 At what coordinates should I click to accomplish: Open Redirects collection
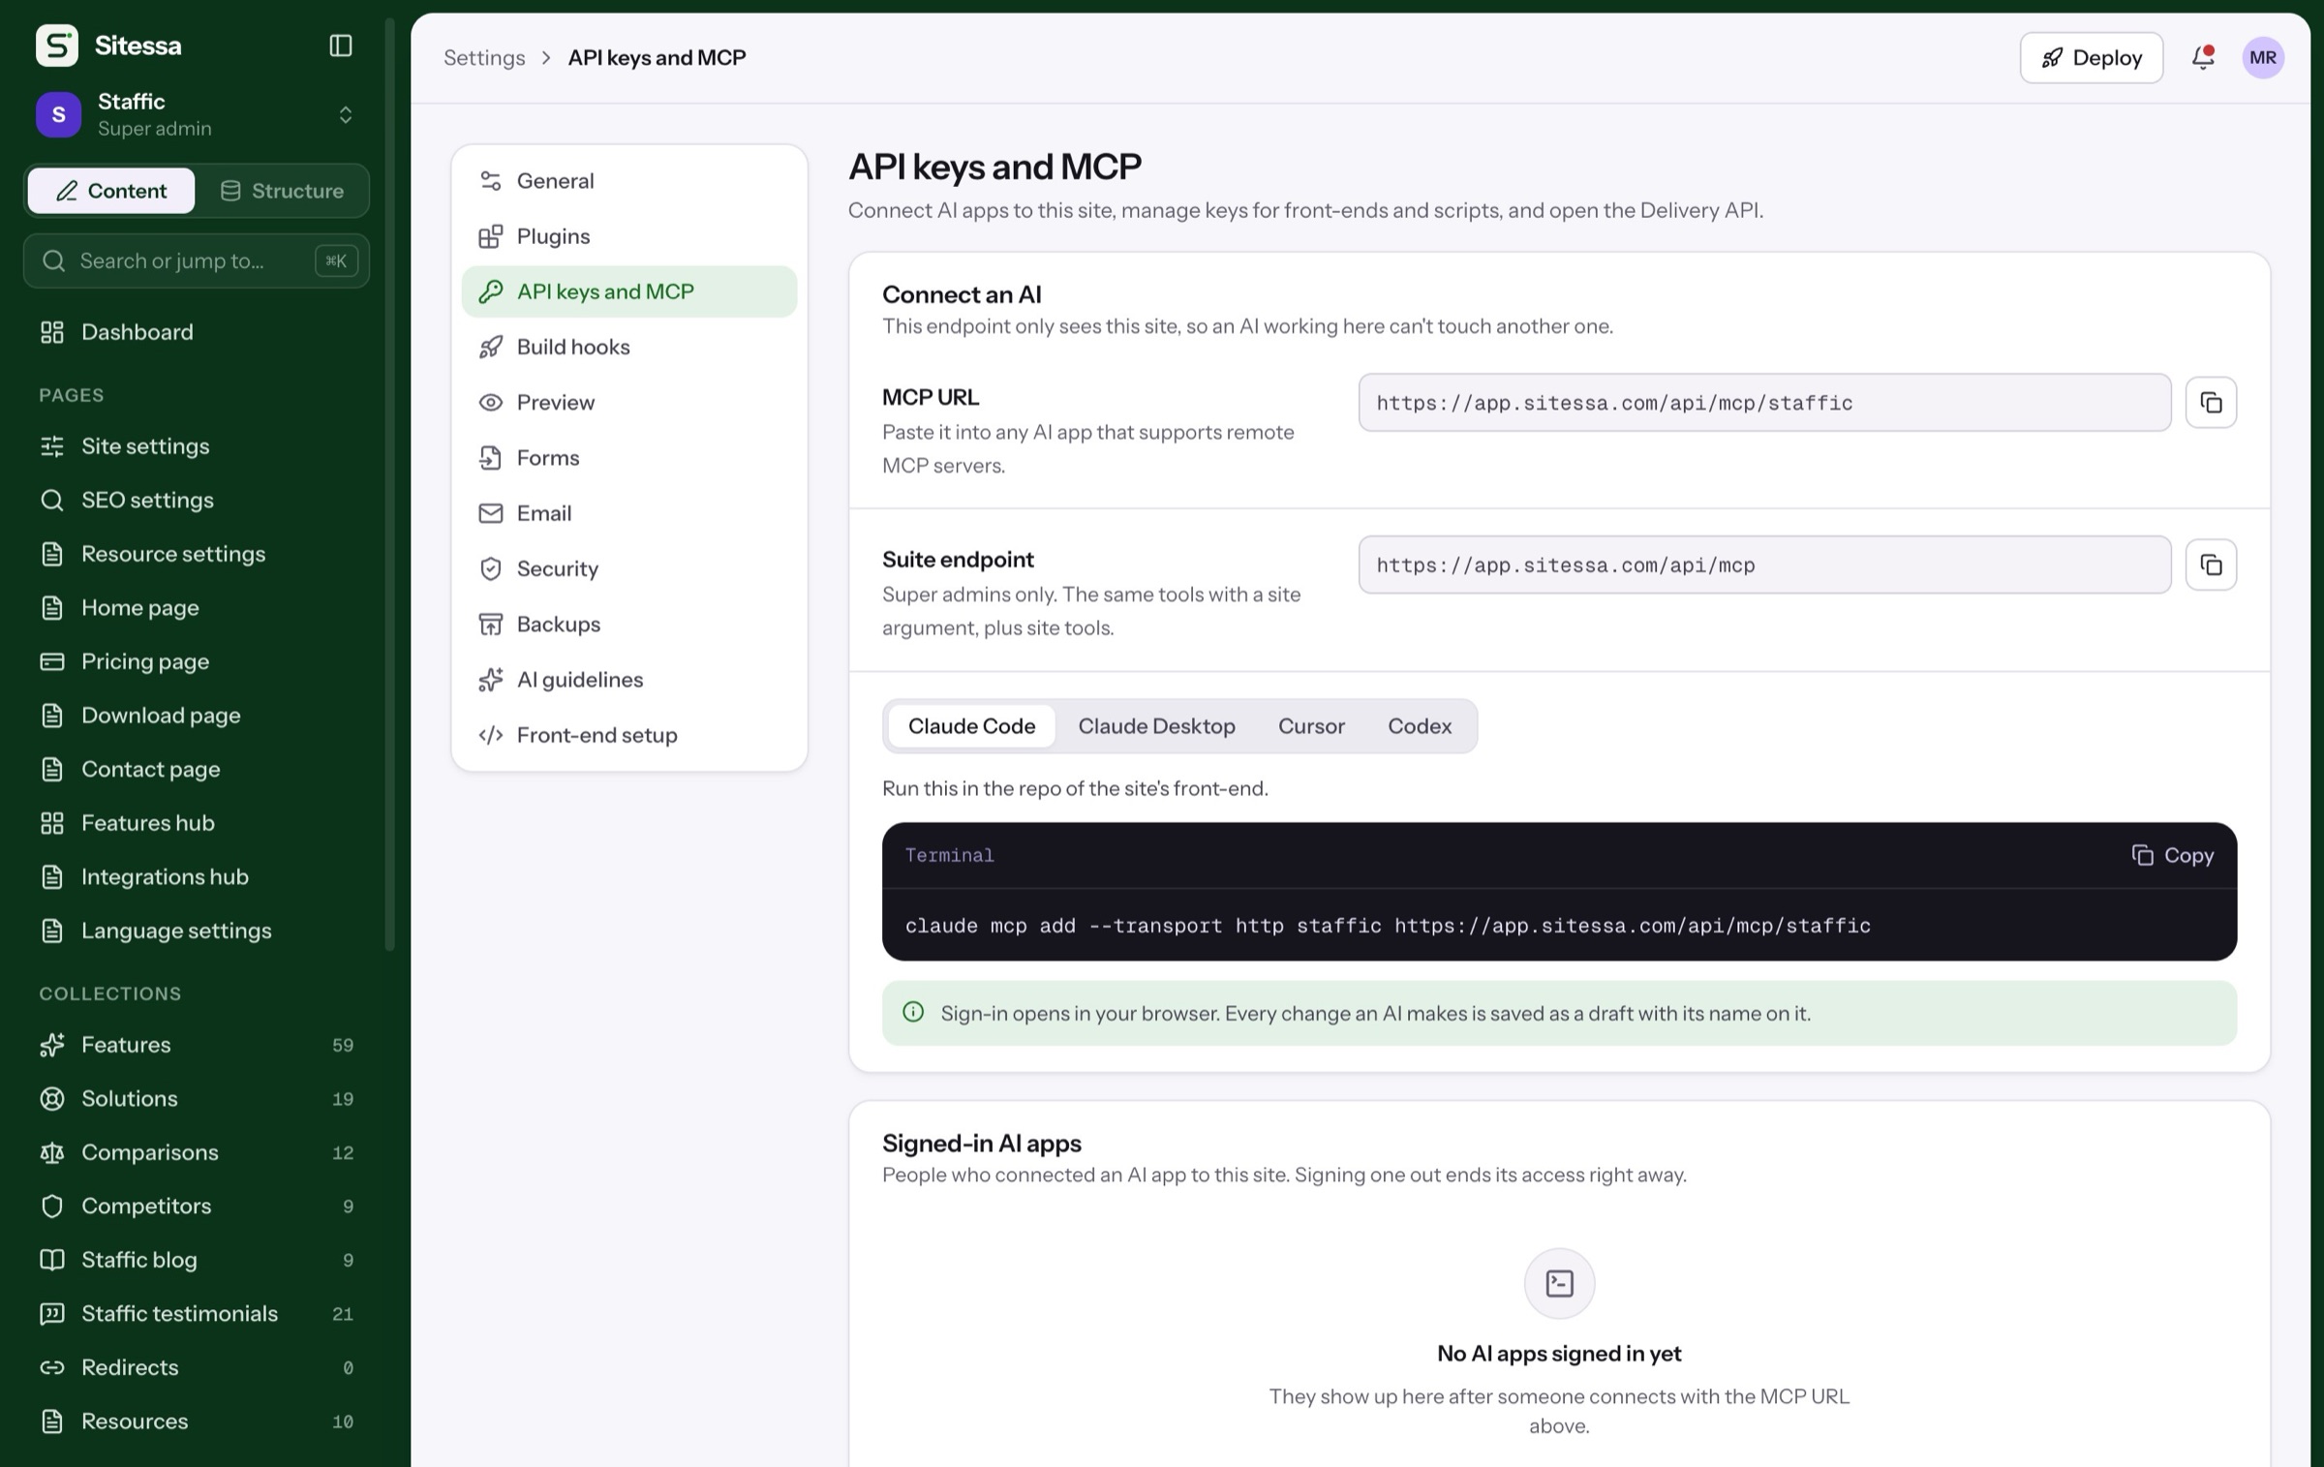click(x=197, y=1367)
